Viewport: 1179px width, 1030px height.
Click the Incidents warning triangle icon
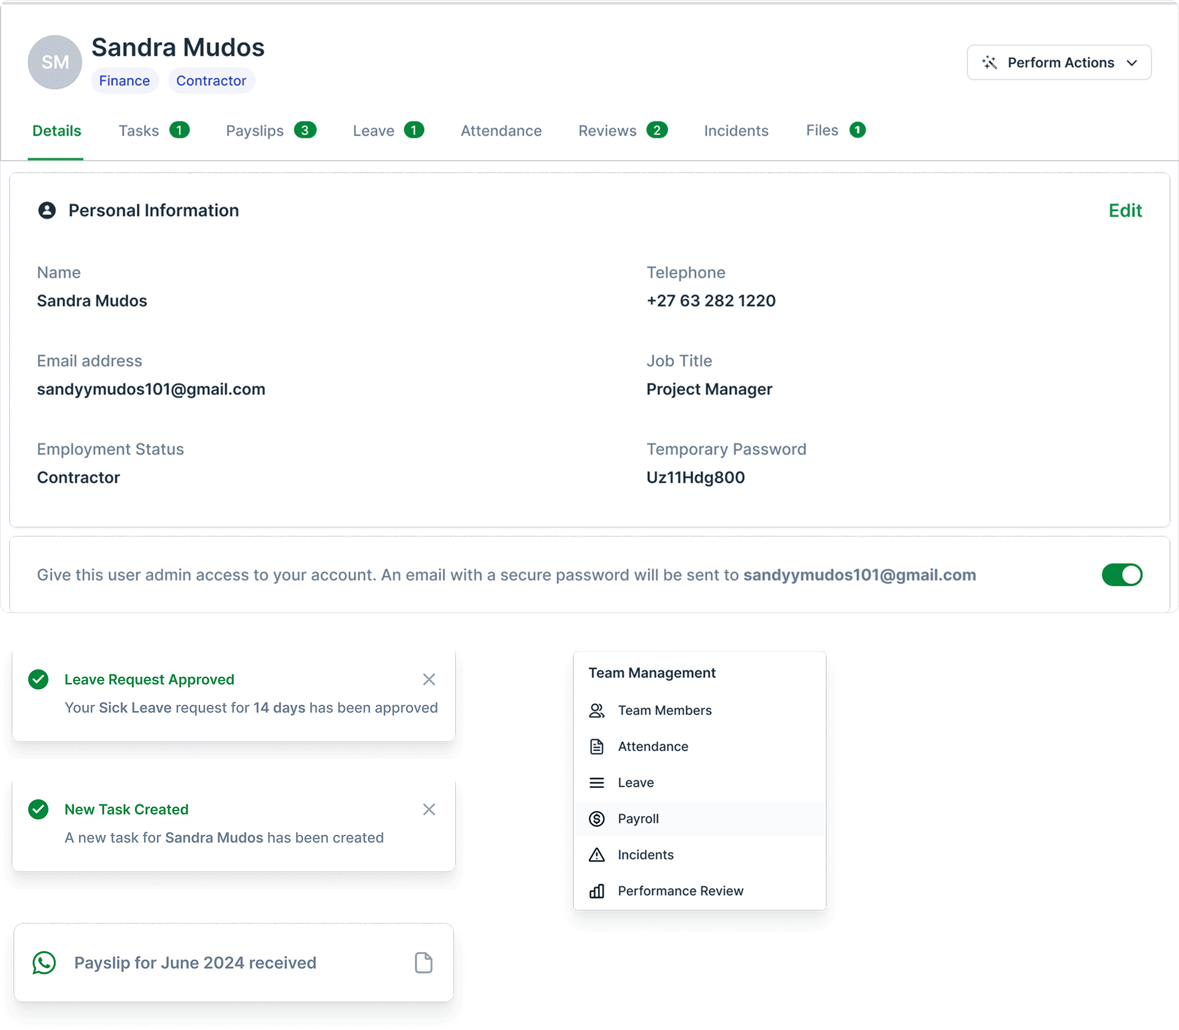pos(596,855)
